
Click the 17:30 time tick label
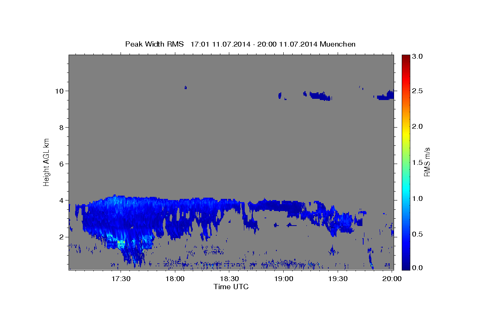click(x=121, y=279)
